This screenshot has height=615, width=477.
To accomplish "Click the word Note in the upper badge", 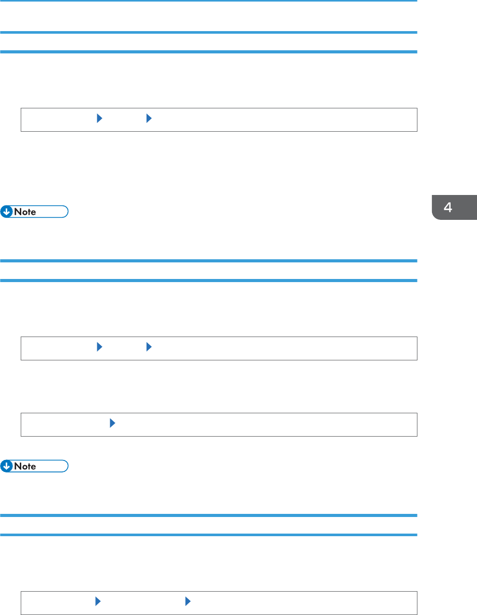I will click(25, 212).
